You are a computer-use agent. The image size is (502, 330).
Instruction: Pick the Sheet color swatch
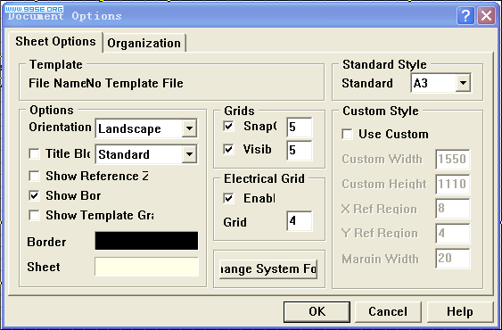(146, 267)
